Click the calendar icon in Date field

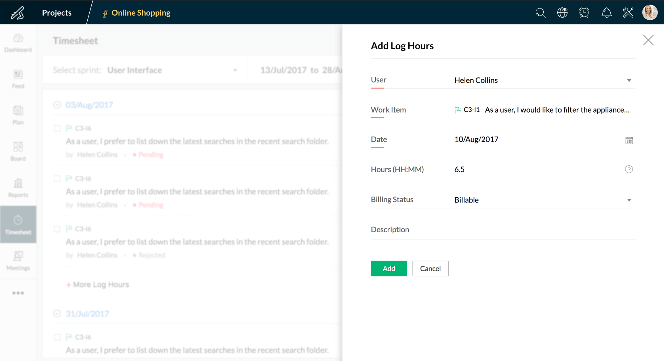[x=629, y=140]
